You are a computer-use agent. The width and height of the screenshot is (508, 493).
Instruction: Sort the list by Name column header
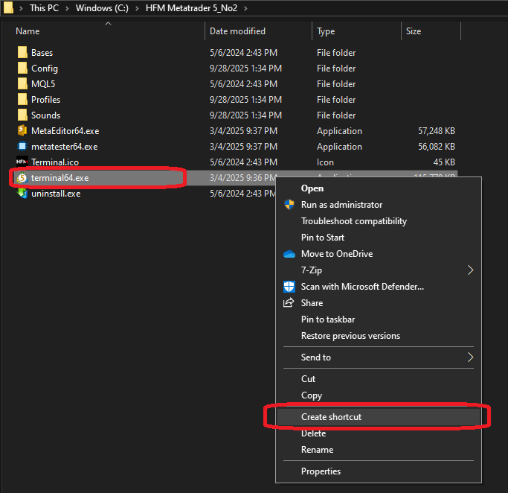click(28, 31)
